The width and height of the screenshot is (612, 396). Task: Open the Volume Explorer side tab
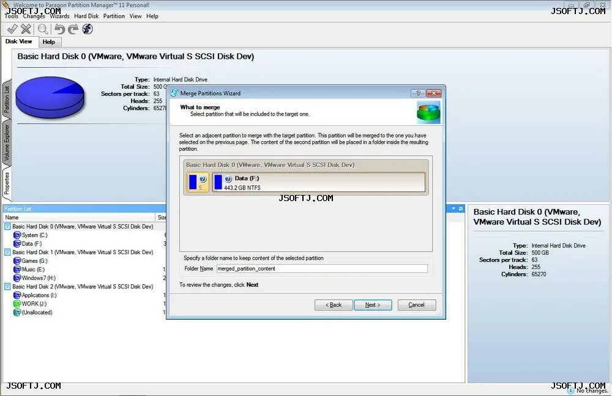click(6, 142)
